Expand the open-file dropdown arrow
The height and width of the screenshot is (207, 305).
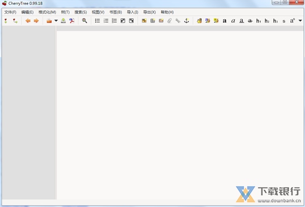click(56, 21)
